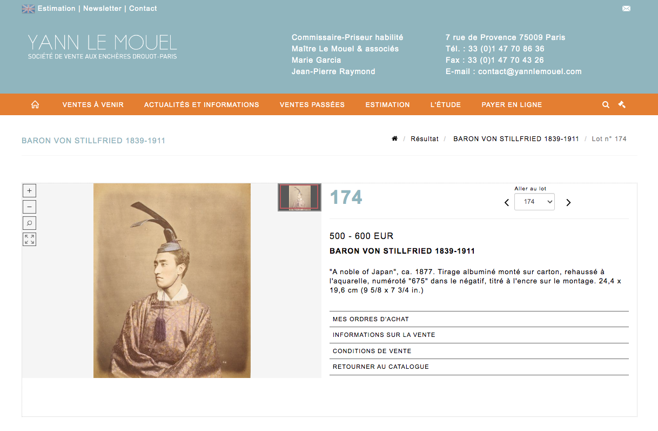Click the image navigator thumbnail

coord(300,197)
